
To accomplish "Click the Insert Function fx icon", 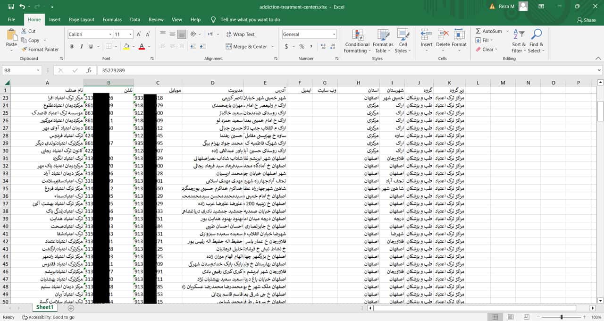I will pyautogui.click(x=89, y=70).
